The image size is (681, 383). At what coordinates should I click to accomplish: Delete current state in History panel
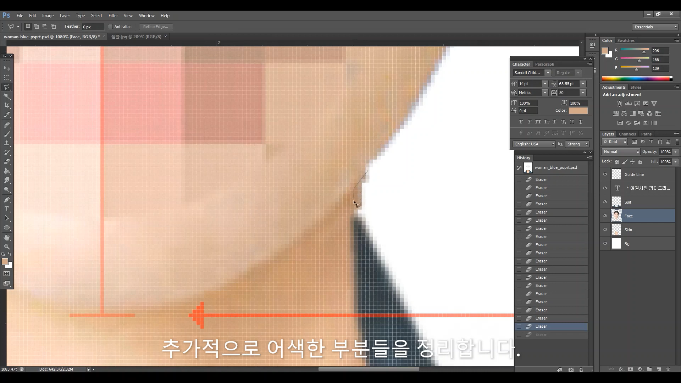tap(581, 370)
